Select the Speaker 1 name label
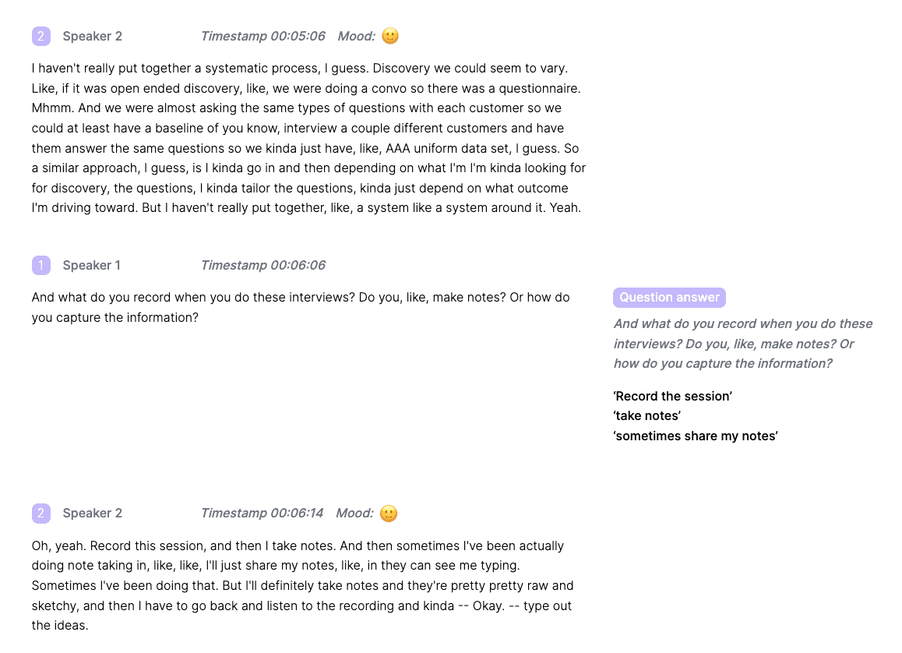 (x=92, y=265)
